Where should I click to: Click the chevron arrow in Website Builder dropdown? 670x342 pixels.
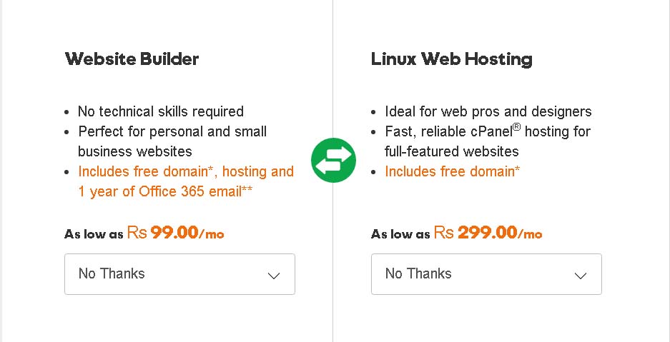[274, 276]
